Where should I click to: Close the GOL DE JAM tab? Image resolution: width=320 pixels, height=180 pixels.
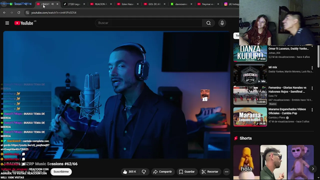coord(164,4)
